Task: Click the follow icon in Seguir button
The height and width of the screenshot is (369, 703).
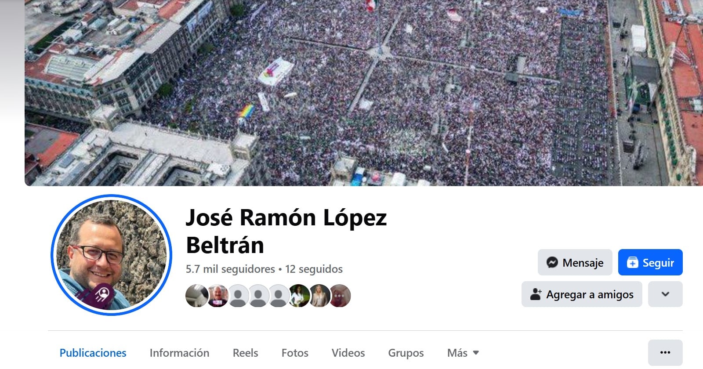Action: pyautogui.click(x=632, y=263)
